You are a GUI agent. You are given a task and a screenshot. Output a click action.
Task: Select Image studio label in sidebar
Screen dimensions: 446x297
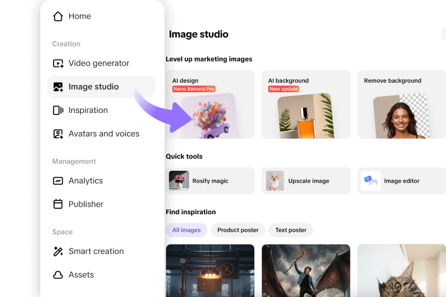click(x=93, y=86)
